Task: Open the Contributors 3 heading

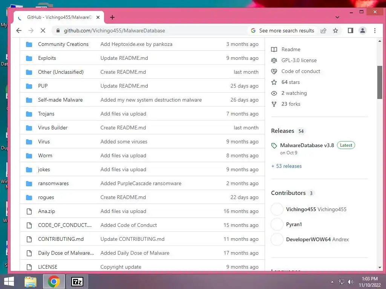Action: tap(293, 193)
